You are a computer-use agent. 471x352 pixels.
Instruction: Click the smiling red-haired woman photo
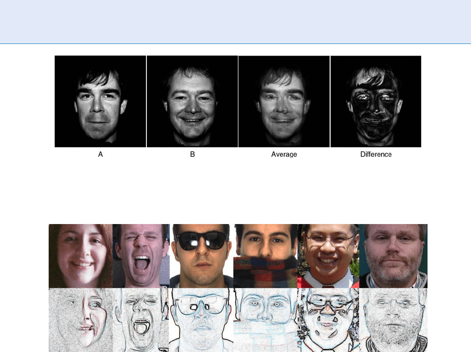pos(81,256)
